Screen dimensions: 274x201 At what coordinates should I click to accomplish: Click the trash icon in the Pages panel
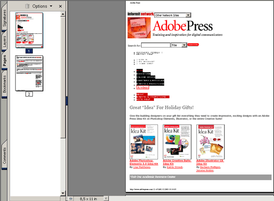[x=27, y=6]
